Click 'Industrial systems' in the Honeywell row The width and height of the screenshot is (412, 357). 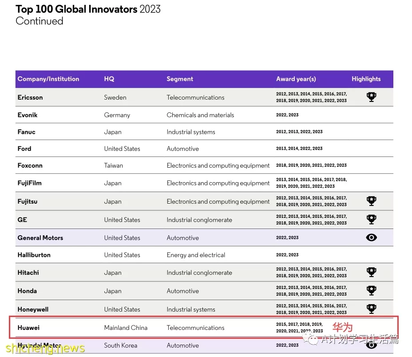191,309
